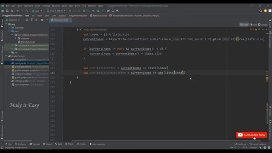This screenshot has width=272, height=153.
Task: Hide the Project panel with minus icon
Action: (47, 20)
